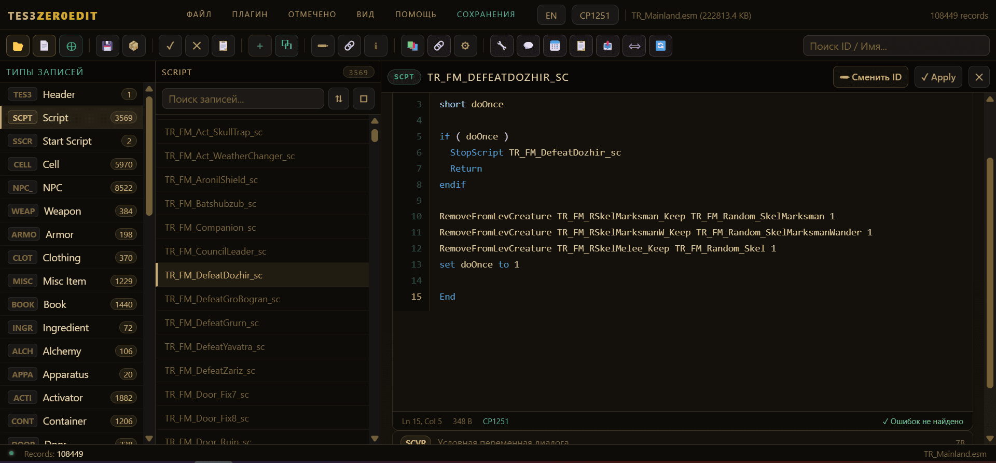Select the Misc Item record type

[72, 281]
